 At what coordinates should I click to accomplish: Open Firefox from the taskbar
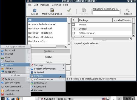[18, 99]
